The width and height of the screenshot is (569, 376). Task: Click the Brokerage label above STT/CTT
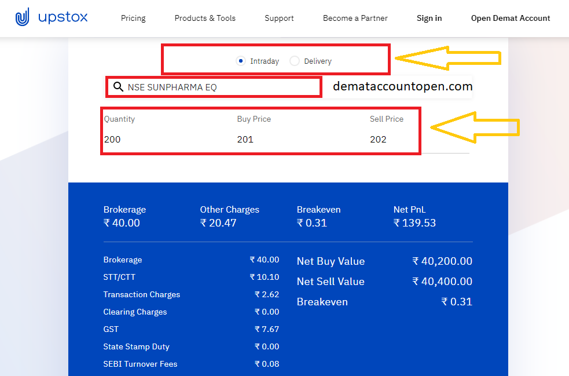click(x=123, y=260)
